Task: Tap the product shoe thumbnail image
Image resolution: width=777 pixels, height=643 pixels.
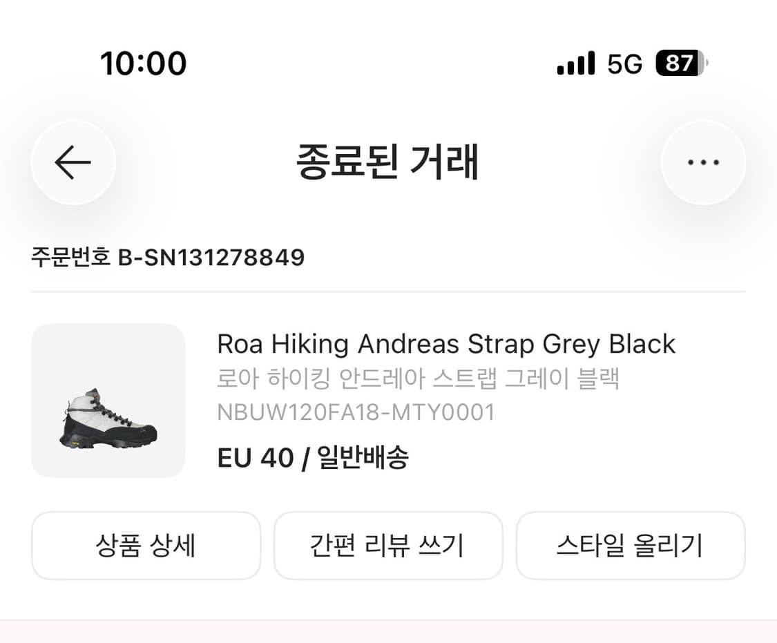Action: [107, 401]
